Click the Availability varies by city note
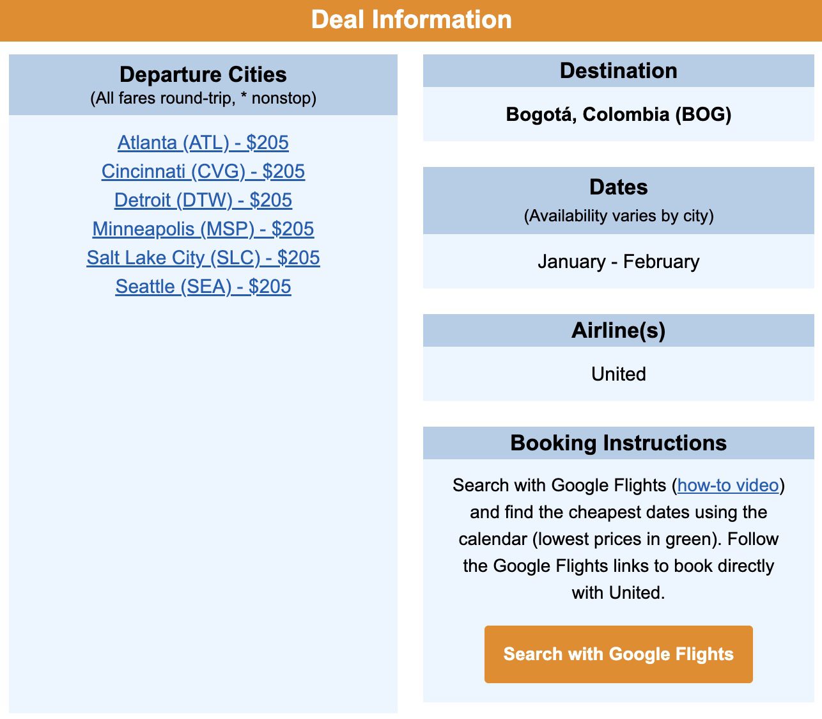The width and height of the screenshot is (822, 719). (618, 216)
